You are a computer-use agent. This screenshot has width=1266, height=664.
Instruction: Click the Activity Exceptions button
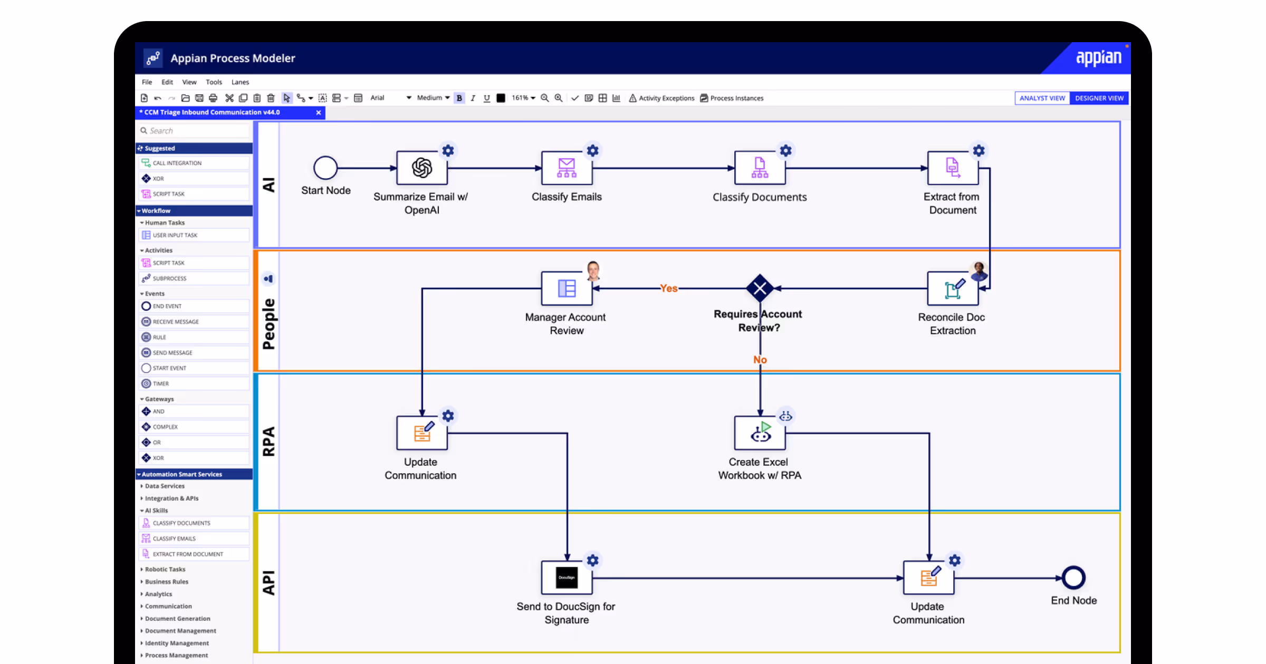tap(661, 98)
